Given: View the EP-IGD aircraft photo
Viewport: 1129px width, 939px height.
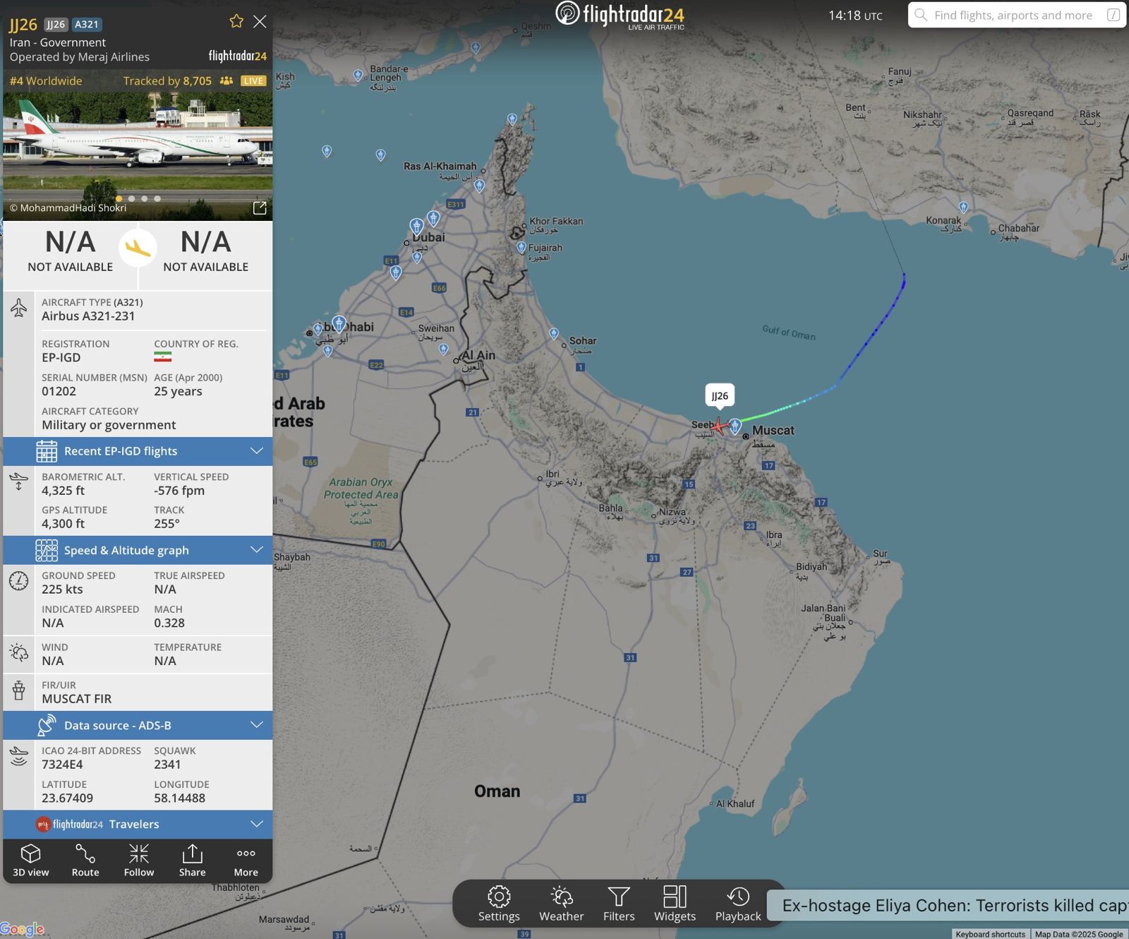Looking at the screenshot, I should pyautogui.click(x=138, y=155).
